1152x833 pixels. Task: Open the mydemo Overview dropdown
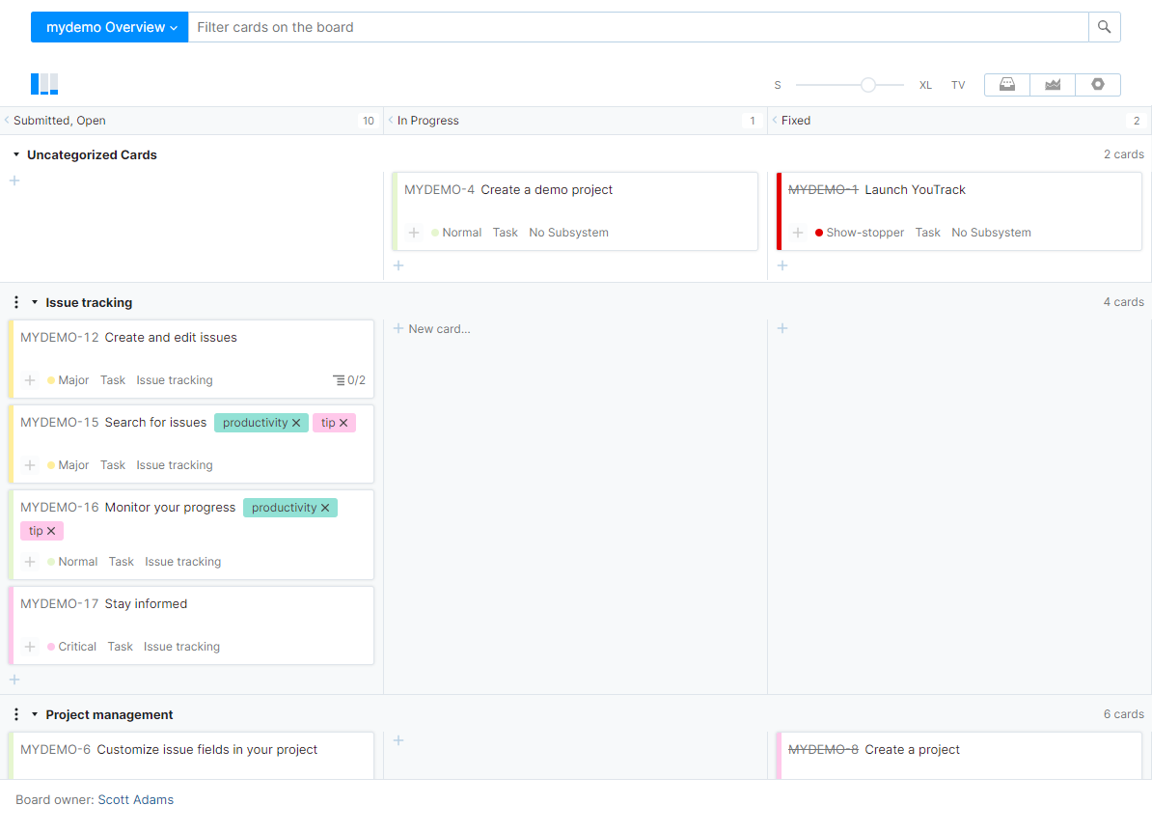[x=110, y=27]
